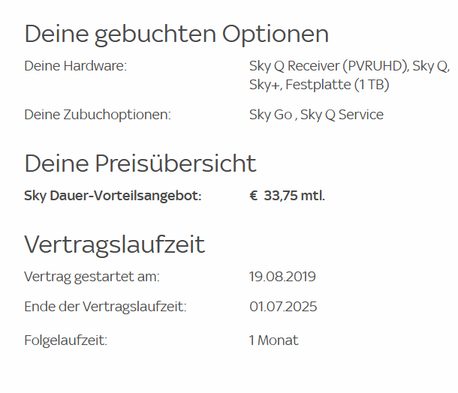The width and height of the screenshot is (458, 393).
Task: Click the 'Vertragslaufzeit' heading
Action: click(x=114, y=244)
